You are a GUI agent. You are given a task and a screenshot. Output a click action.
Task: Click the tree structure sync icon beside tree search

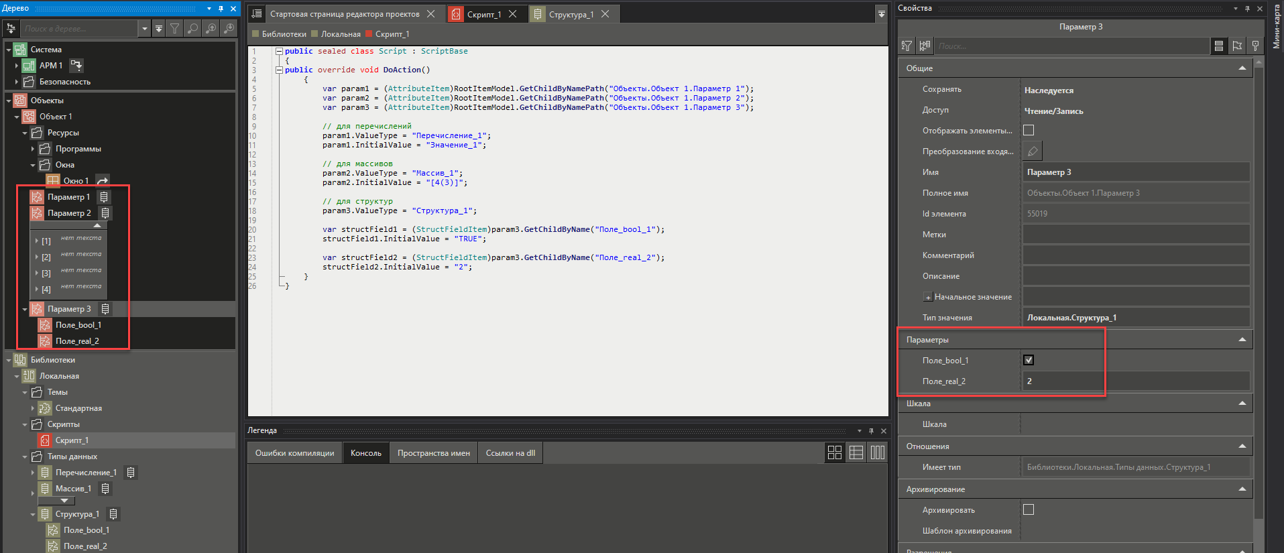[x=11, y=28]
